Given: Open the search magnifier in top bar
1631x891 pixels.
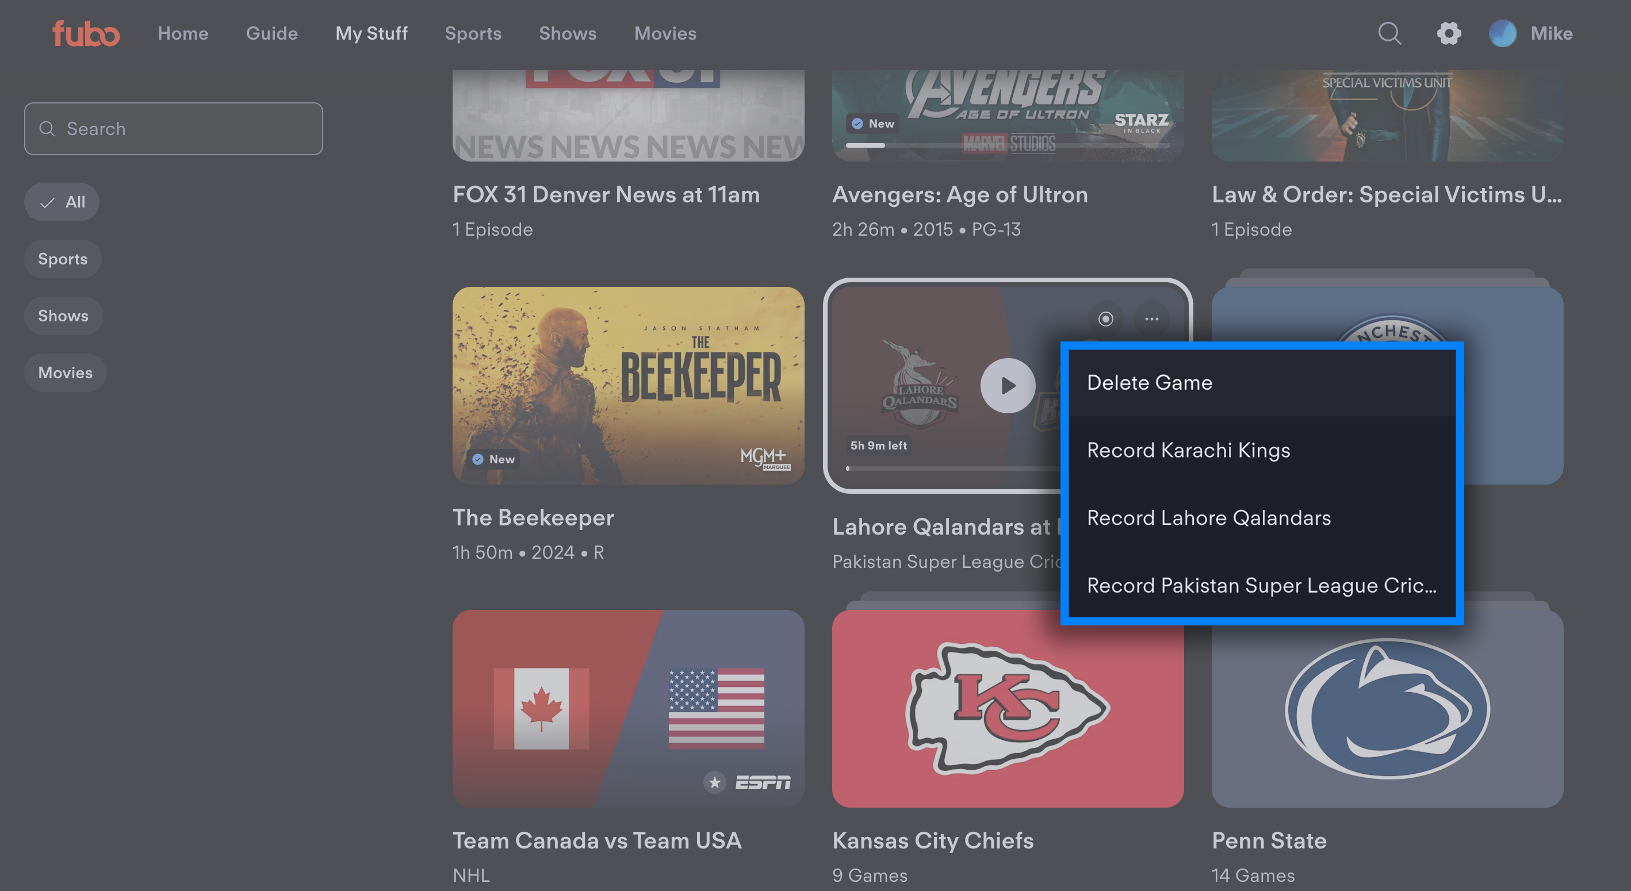Looking at the screenshot, I should tap(1389, 33).
